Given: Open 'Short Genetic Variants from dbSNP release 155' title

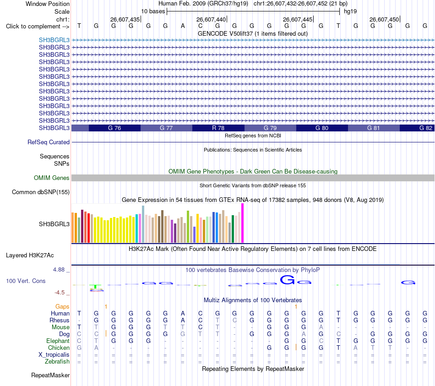Looking at the screenshot, I should coord(253,185).
